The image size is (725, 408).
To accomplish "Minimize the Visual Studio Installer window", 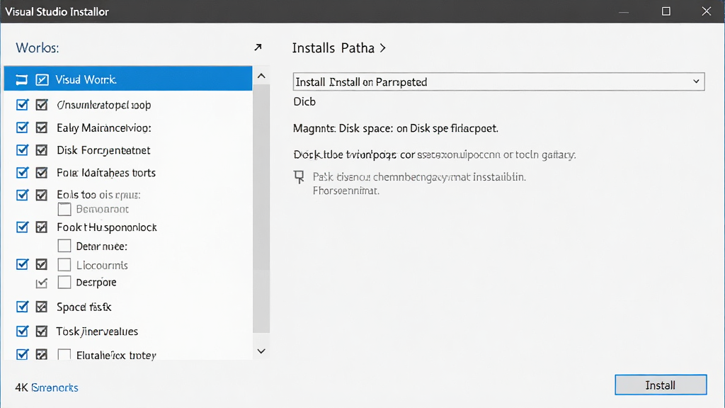I will (624, 11).
